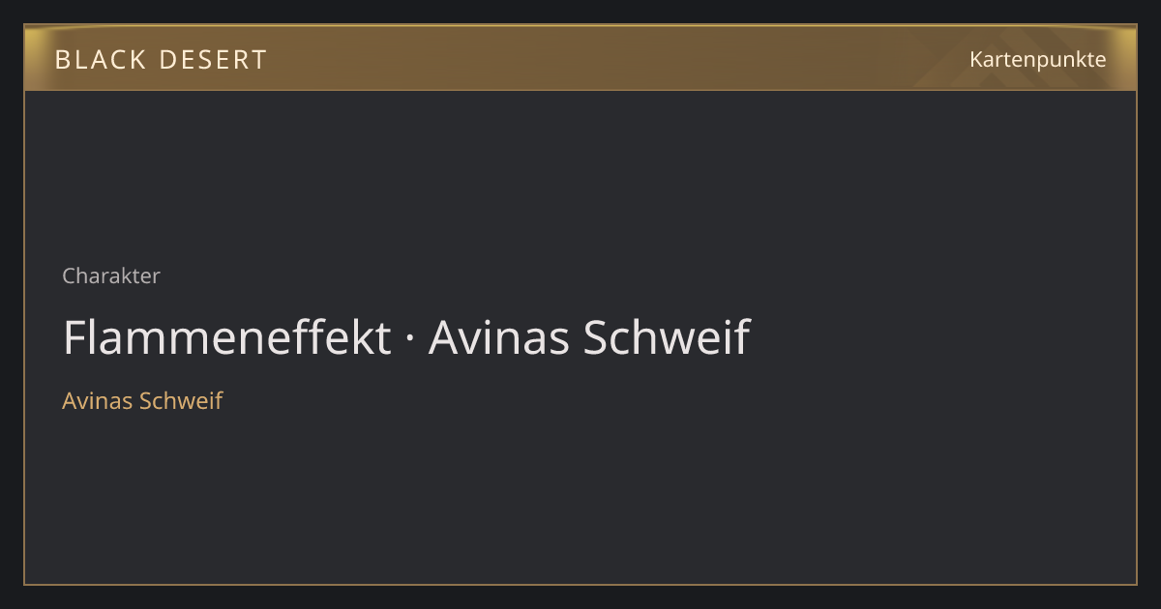
Task: Open the Kartenpunkte link in header
Action: (x=1037, y=60)
